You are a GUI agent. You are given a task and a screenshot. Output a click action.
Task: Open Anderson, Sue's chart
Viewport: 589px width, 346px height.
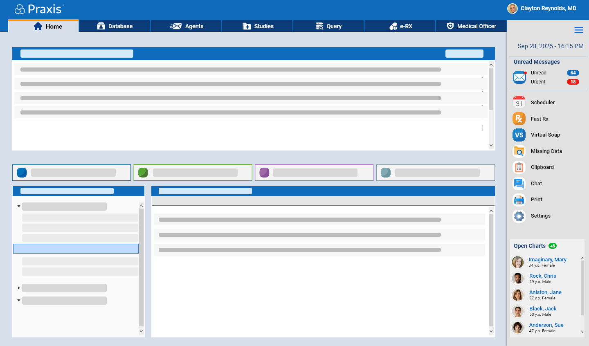tap(546, 325)
